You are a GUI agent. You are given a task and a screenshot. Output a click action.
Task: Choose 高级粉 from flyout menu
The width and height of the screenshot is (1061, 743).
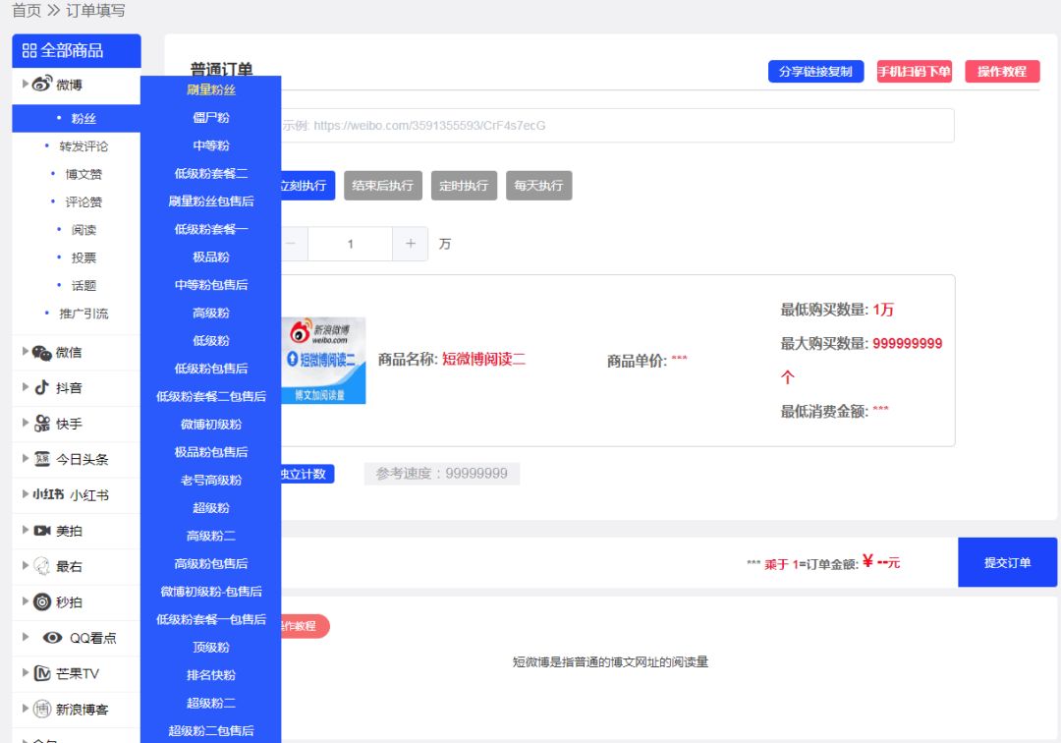point(211,313)
